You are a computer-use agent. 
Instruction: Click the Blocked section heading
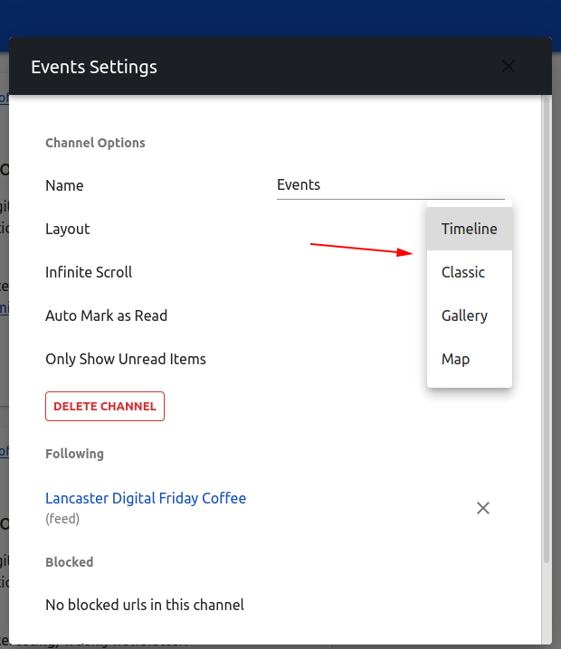click(x=69, y=562)
